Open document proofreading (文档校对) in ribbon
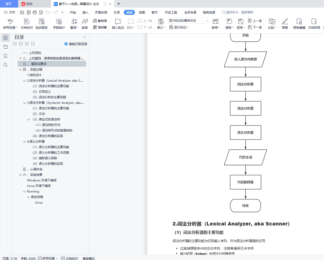The image size is (324, 260). [x=27, y=24]
